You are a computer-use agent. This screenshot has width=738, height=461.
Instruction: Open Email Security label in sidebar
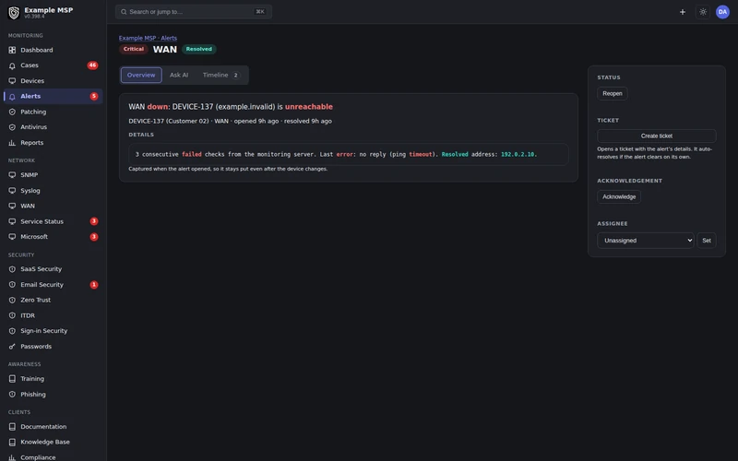point(42,285)
